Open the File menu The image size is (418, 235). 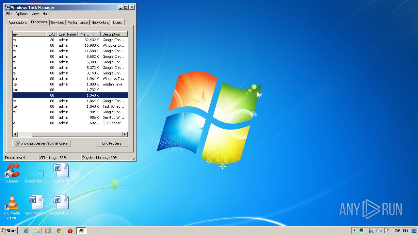click(9, 14)
